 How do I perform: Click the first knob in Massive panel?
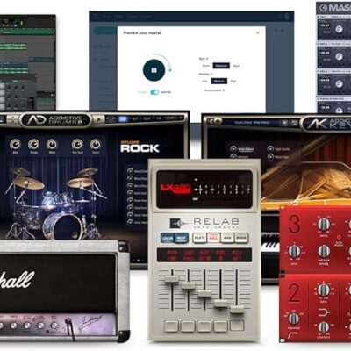[x=339, y=29]
